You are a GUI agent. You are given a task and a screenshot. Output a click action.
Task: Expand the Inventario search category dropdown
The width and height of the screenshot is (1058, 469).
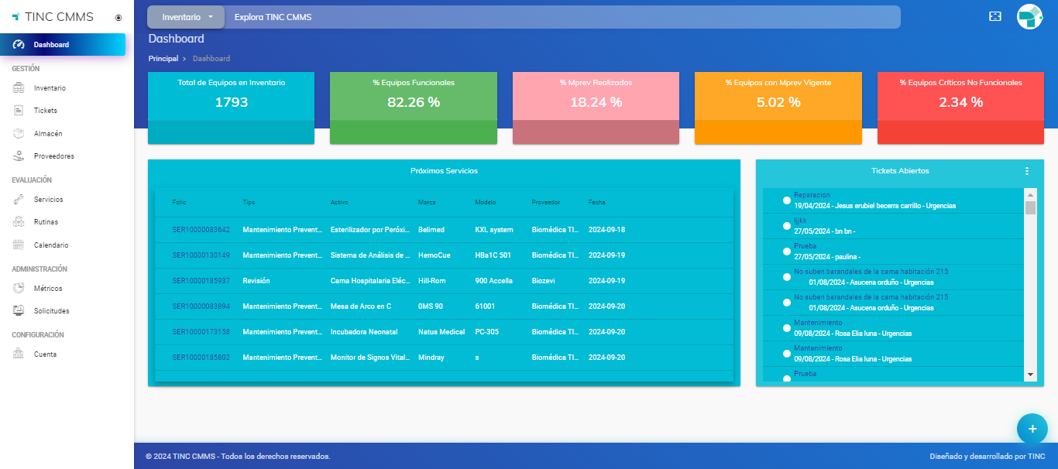[x=187, y=17]
